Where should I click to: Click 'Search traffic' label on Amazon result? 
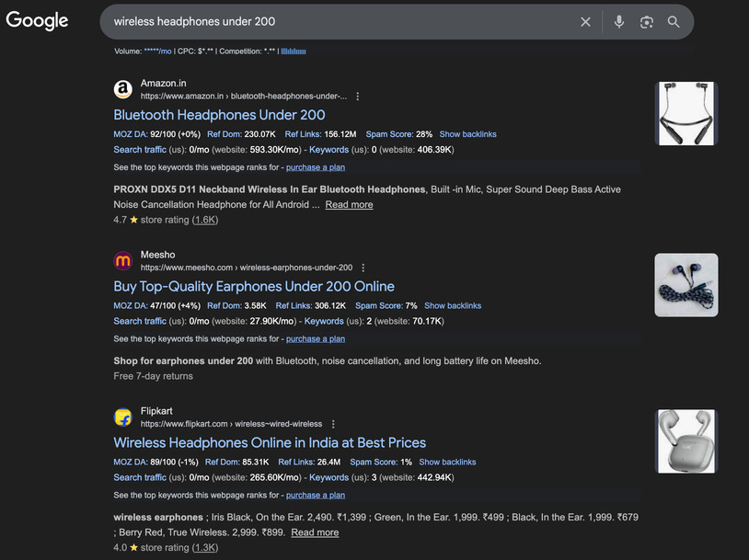coord(140,150)
